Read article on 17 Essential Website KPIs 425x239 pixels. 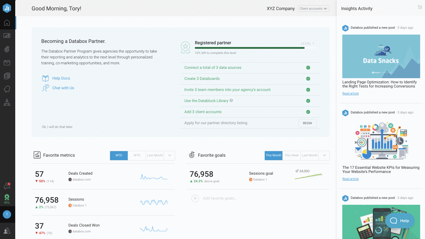(350, 179)
